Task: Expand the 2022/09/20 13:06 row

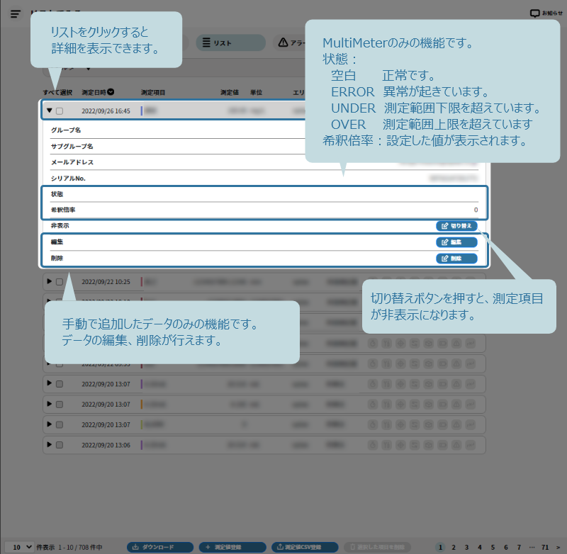Action: [x=50, y=444]
